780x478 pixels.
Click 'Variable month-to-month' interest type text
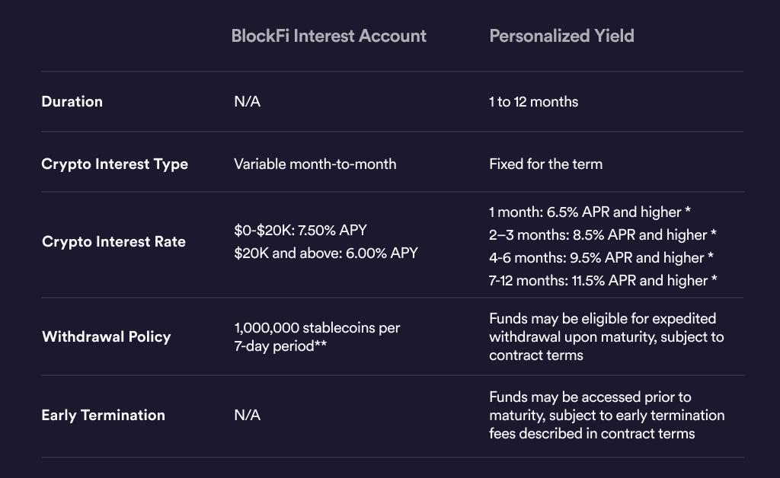(x=315, y=164)
